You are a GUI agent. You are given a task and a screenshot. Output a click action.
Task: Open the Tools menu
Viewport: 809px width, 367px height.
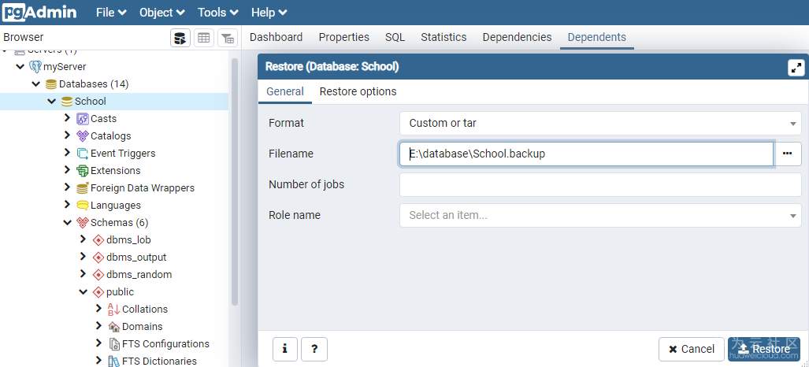(x=219, y=13)
